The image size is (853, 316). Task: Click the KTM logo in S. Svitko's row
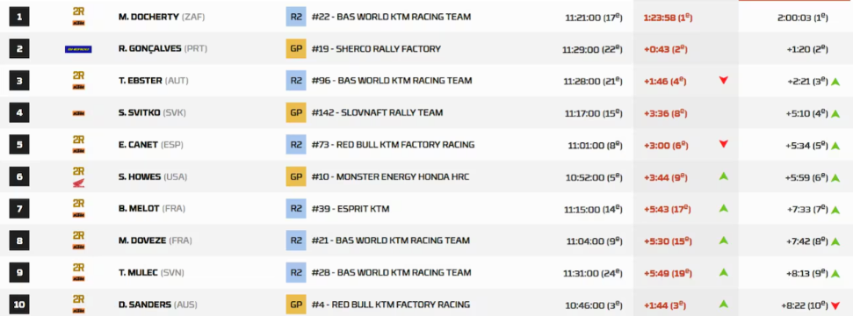tap(78, 113)
